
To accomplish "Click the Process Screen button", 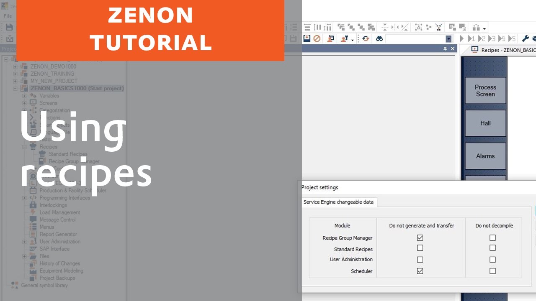I will point(485,91).
